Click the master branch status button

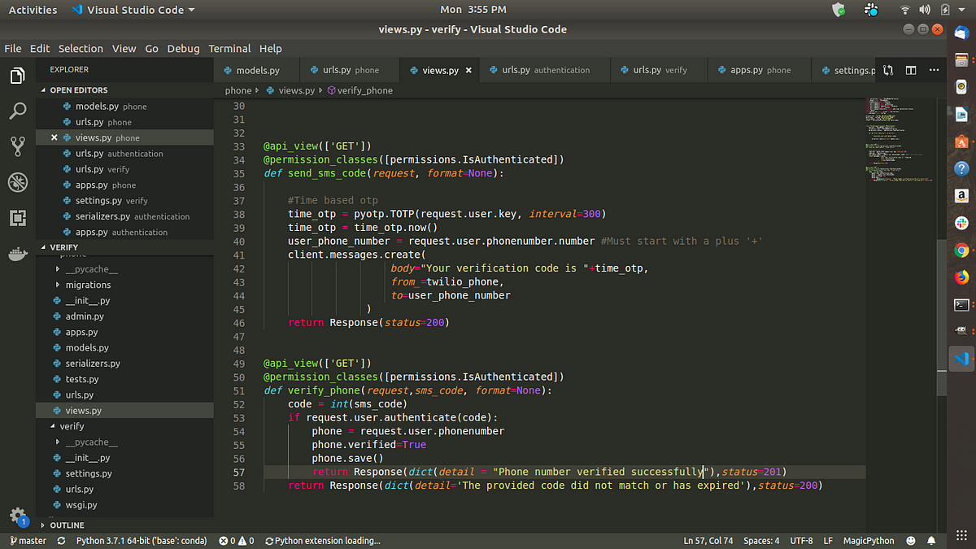point(28,541)
